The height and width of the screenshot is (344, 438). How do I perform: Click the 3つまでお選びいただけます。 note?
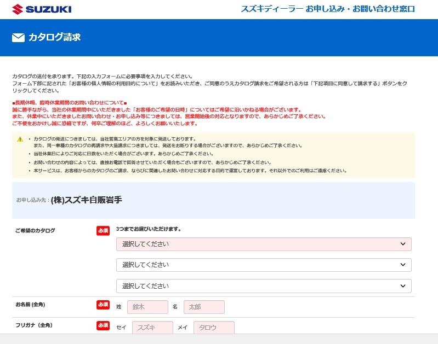[x=149, y=229]
